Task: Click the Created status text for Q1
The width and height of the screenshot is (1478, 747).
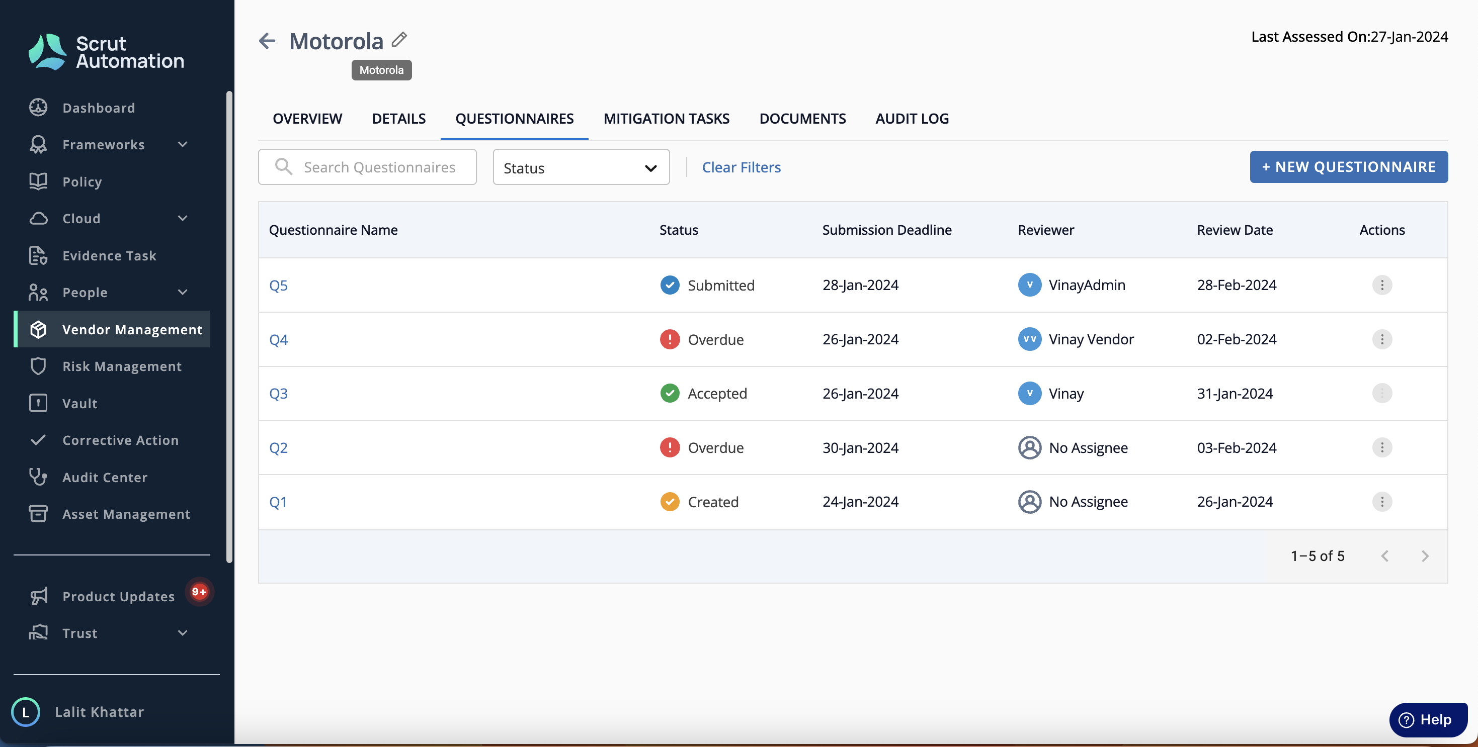Action: [713, 502]
